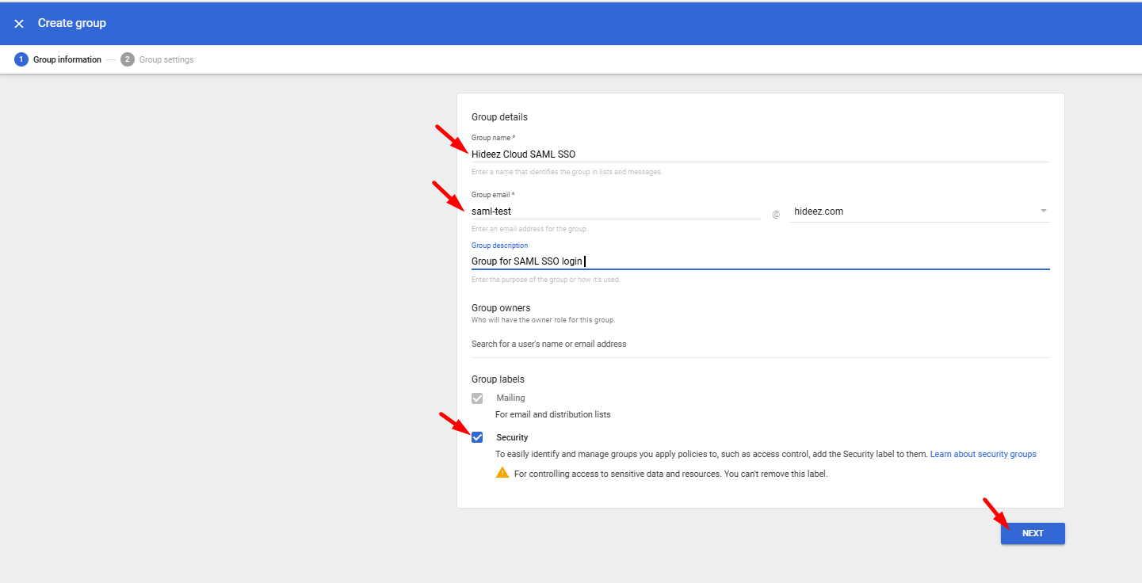The width and height of the screenshot is (1142, 583).
Task: Close the Create group dialog
Action: (x=19, y=24)
